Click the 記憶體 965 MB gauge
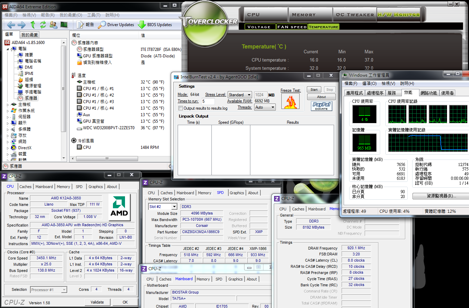Viewport: 469px width, 308px height. [x=364, y=143]
